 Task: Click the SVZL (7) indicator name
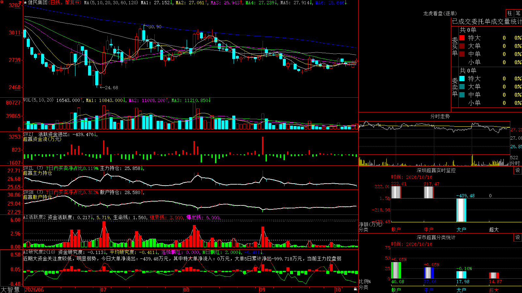coord(33,168)
